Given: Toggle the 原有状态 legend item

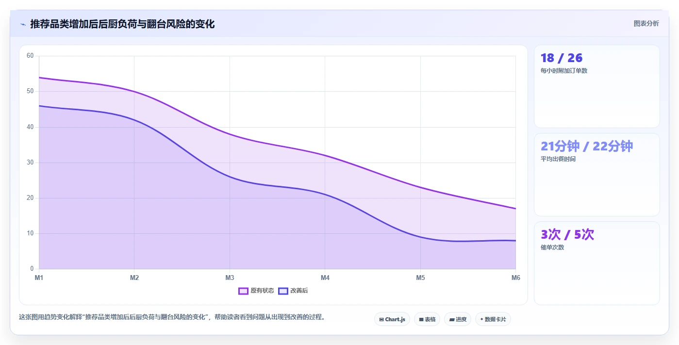Looking at the screenshot, I should point(256,291).
